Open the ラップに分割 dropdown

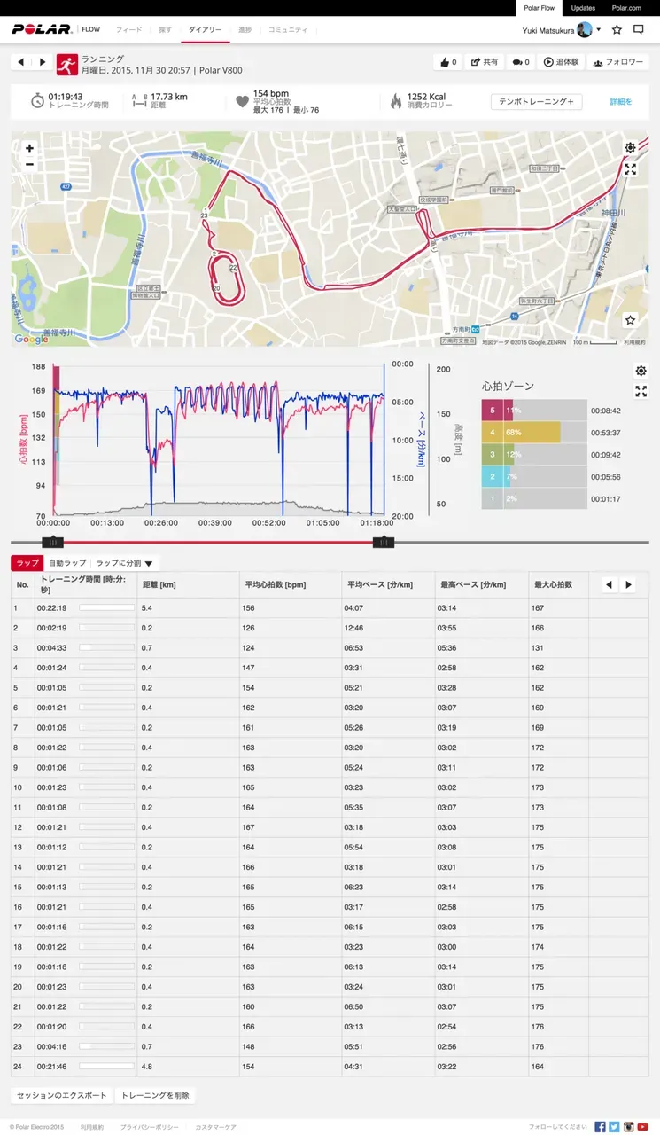point(125,563)
